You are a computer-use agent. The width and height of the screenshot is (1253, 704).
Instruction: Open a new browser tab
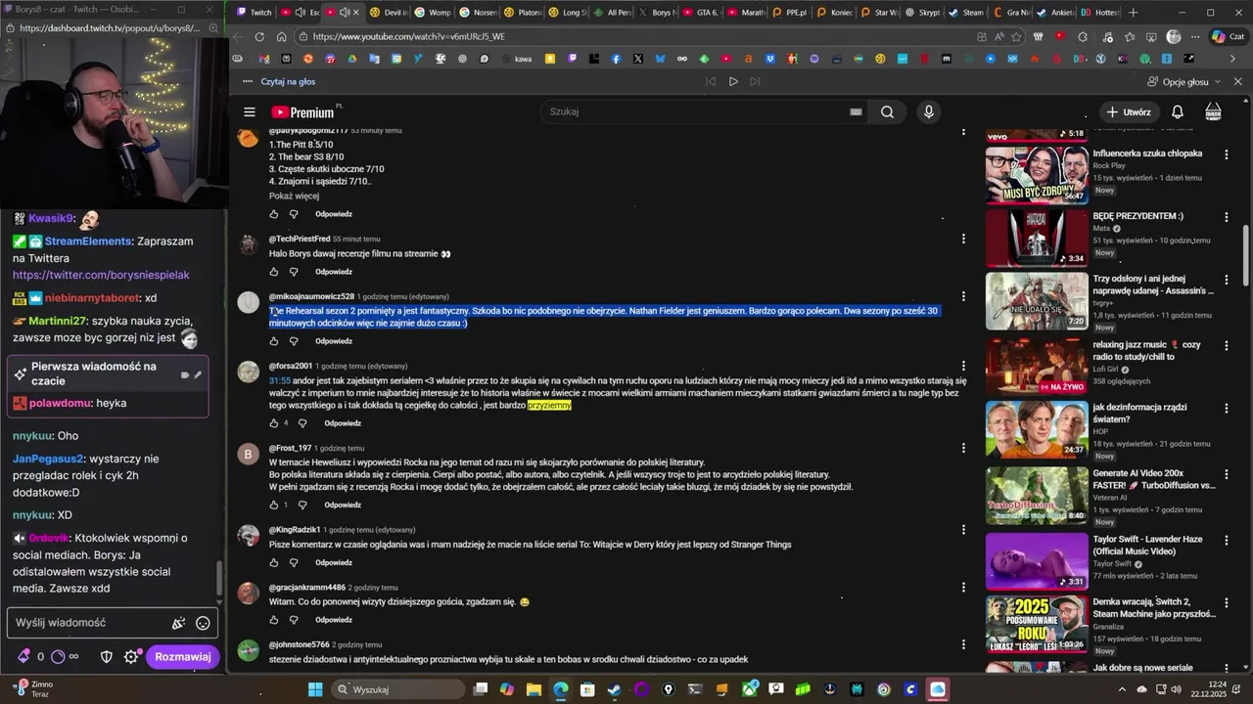pos(1133,13)
